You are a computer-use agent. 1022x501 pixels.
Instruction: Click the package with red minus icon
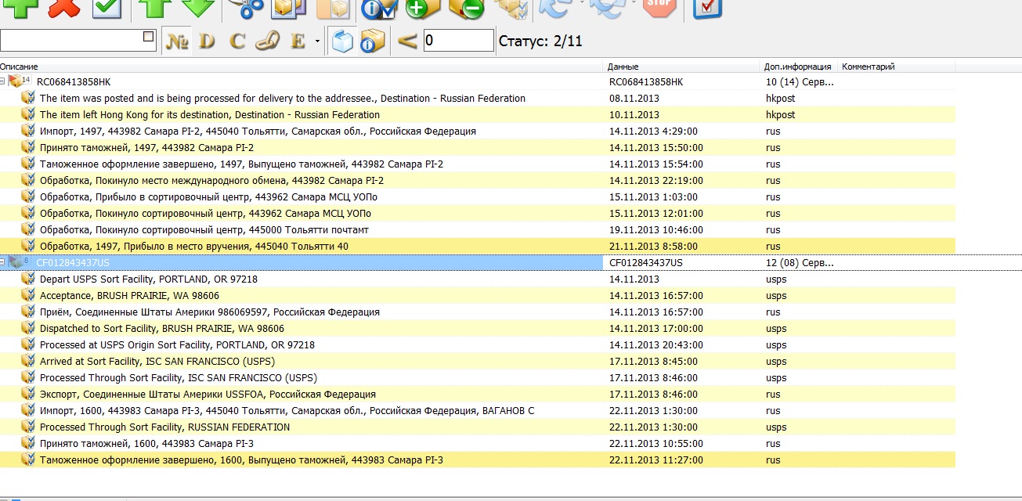tap(467, 8)
